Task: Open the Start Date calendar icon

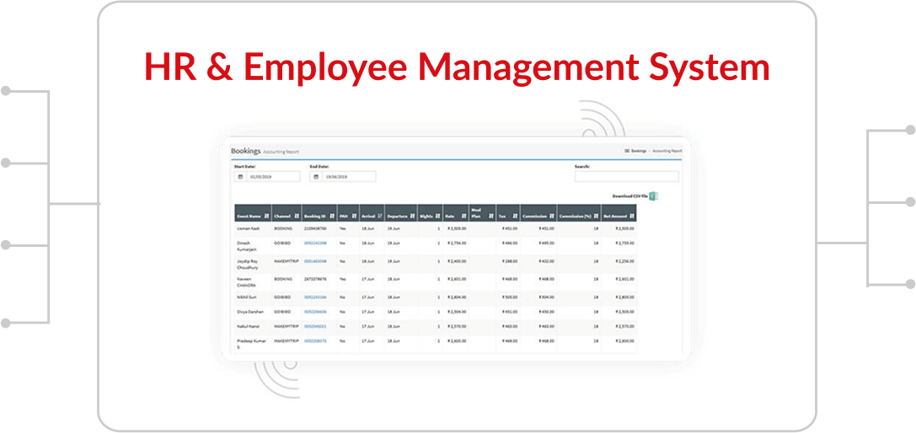Action: pyautogui.click(x=240, y=176)
